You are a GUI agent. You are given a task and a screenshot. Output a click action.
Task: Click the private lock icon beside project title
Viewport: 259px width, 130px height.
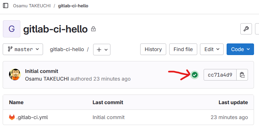(x=93, y=29)
